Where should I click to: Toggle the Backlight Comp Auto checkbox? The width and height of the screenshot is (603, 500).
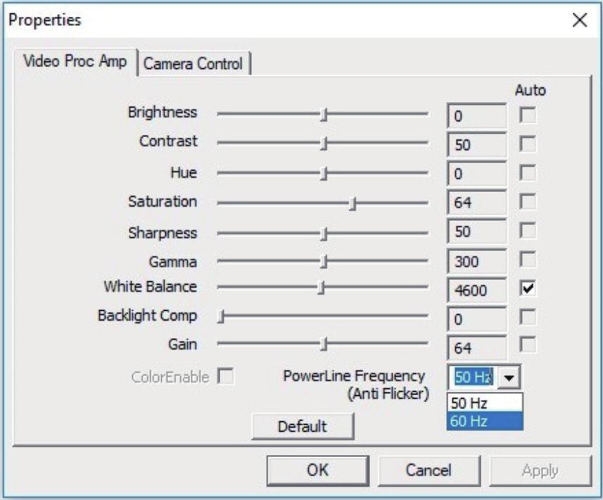[527, 316]
